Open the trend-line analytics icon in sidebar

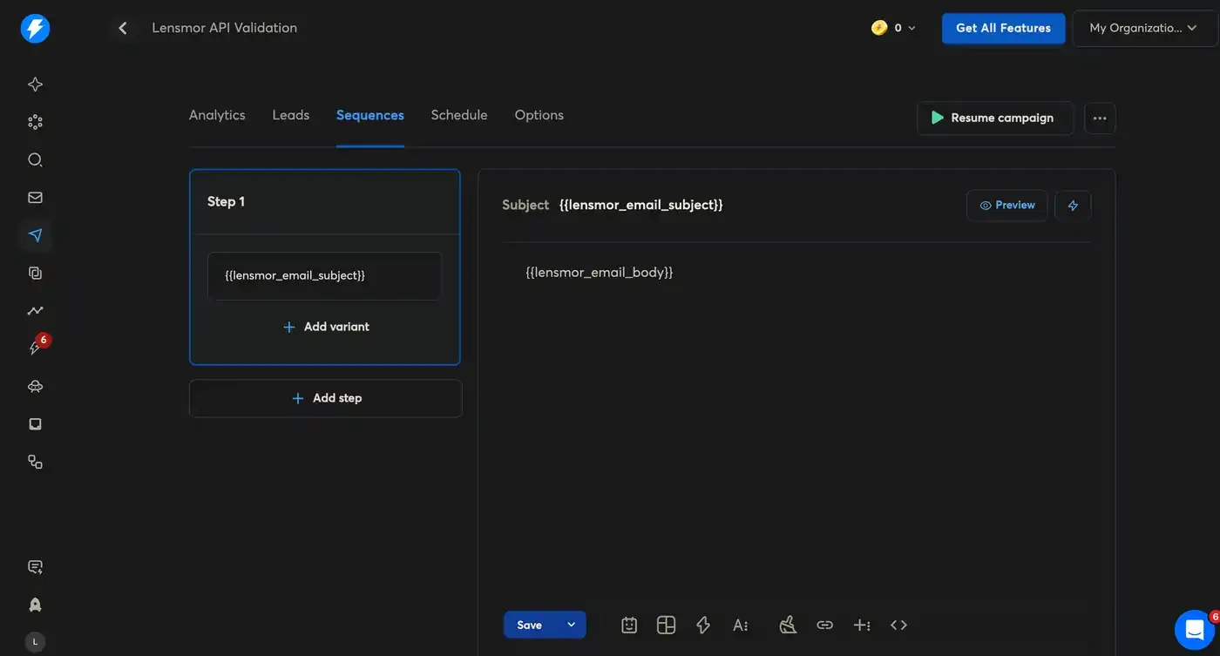[35, 311]
